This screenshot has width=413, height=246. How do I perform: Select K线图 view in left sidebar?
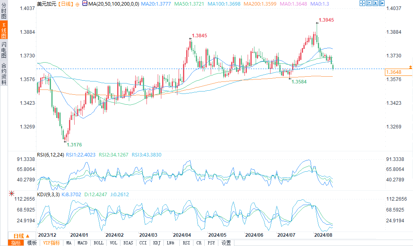4,30
